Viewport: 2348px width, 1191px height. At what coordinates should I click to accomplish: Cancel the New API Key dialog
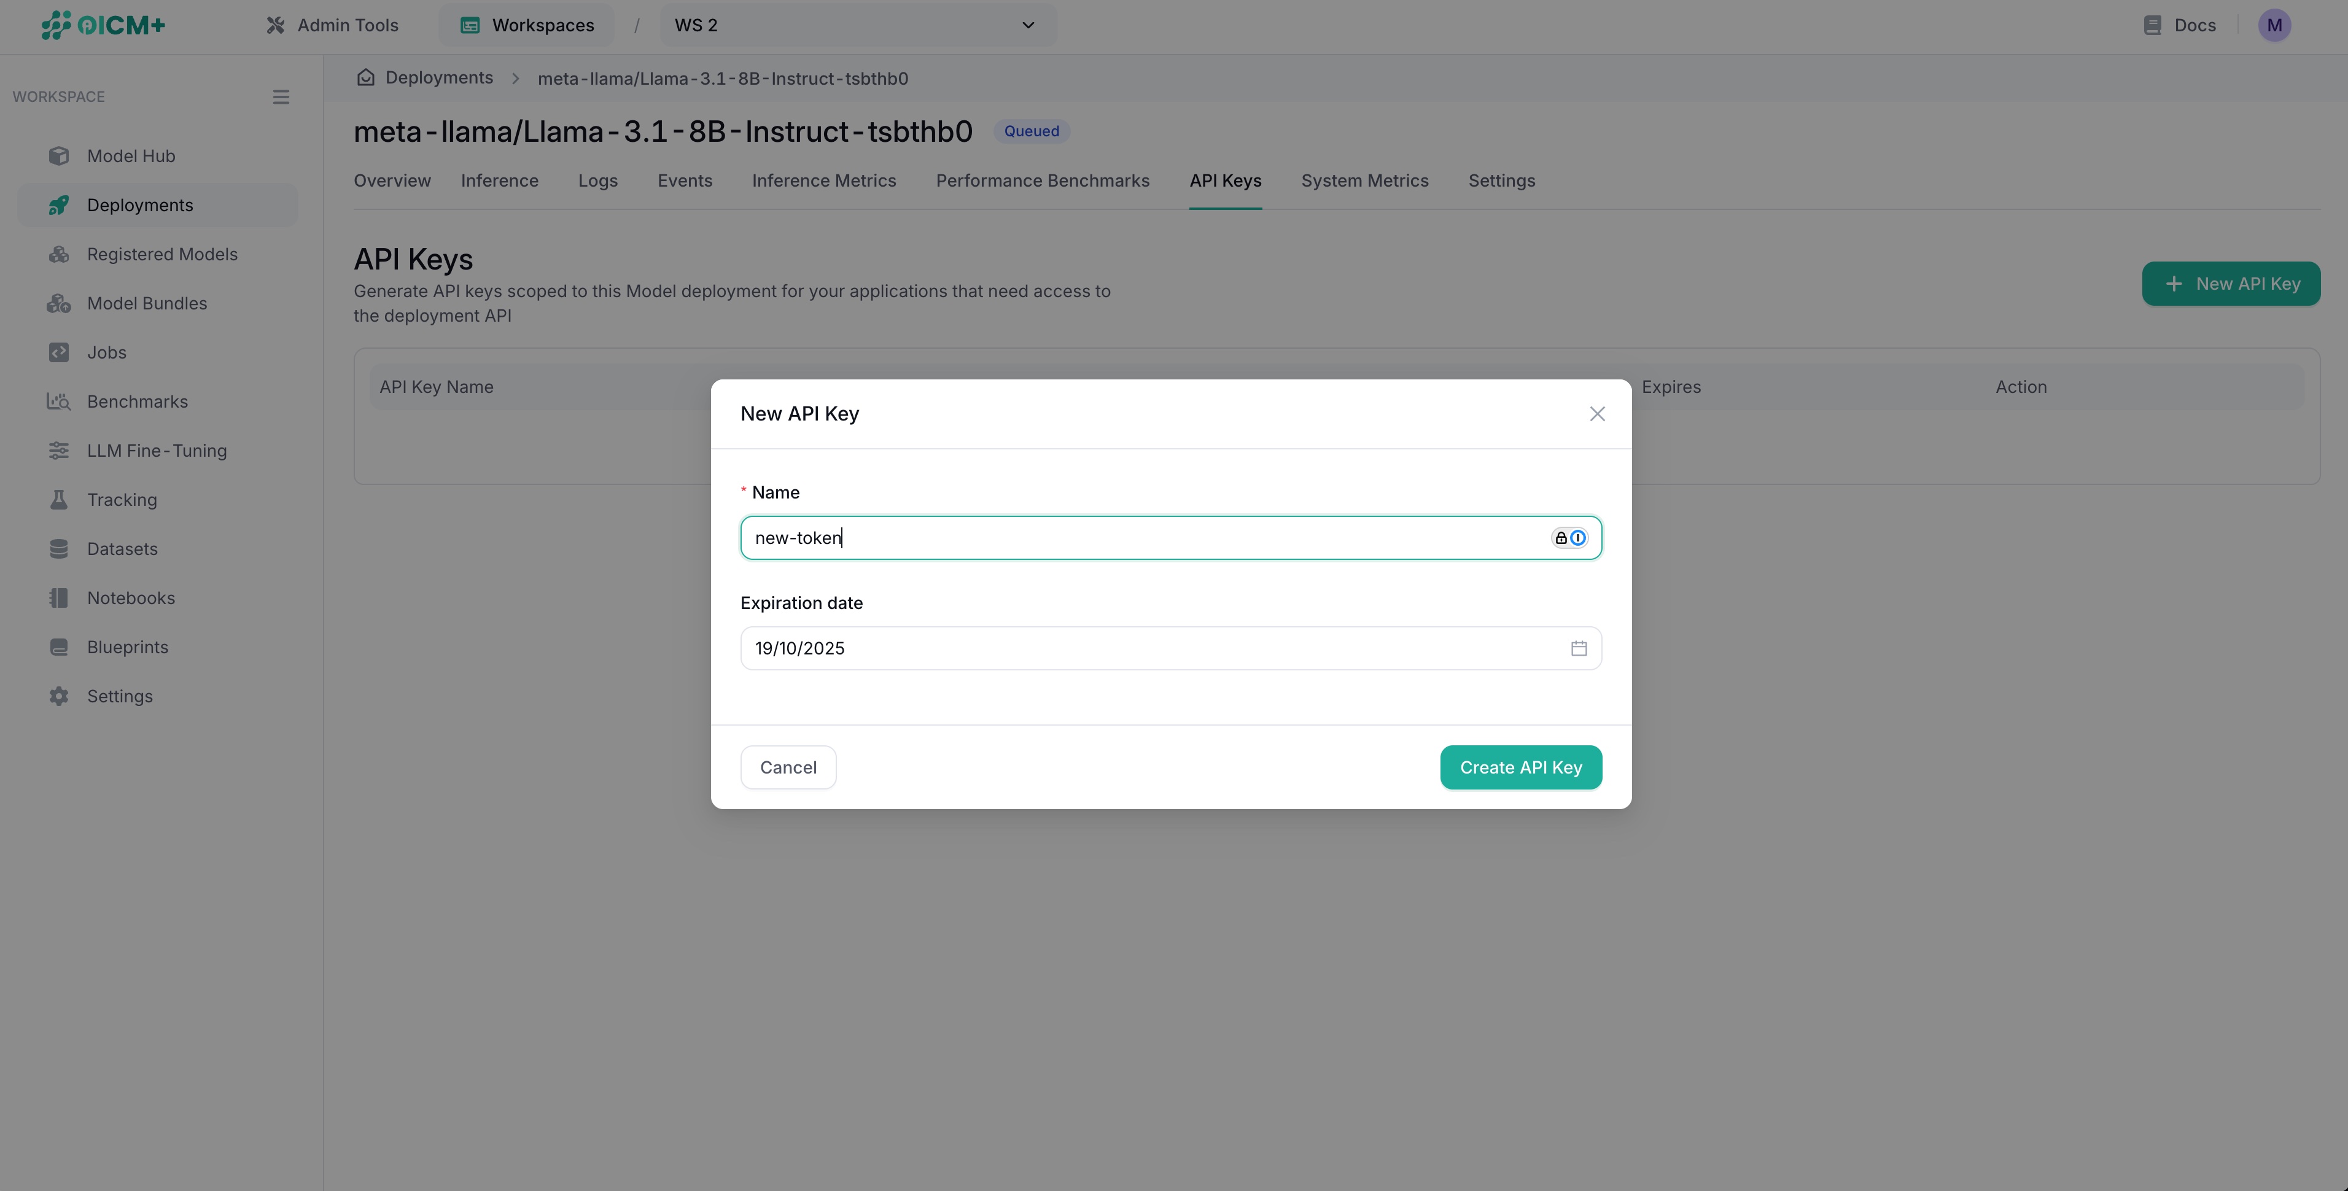click(x=788, y=766)
